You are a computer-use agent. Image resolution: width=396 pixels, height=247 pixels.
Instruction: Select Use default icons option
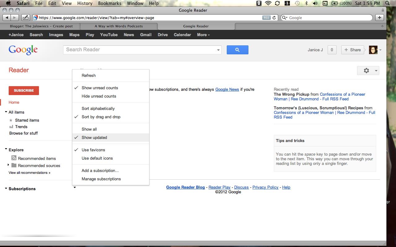click(111, 158)
